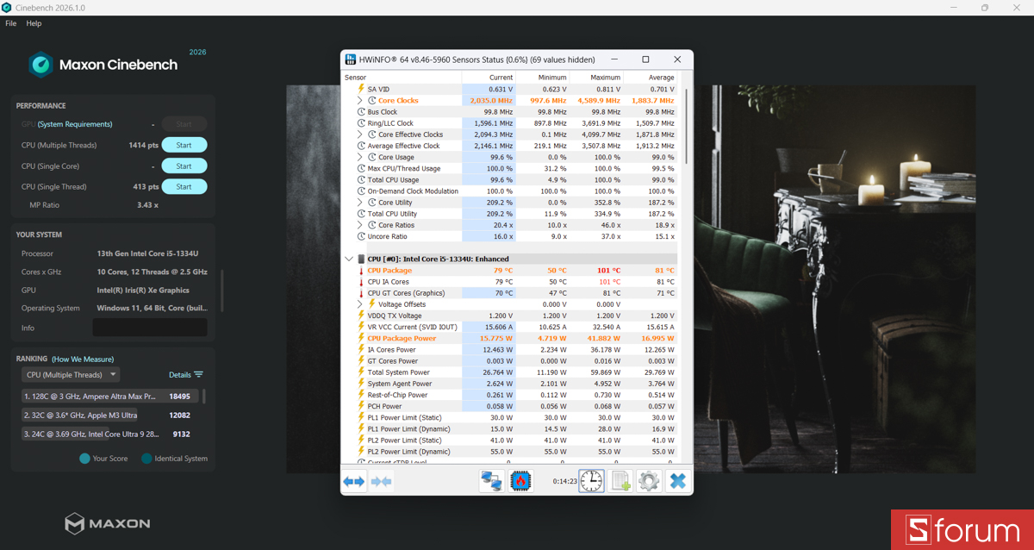Click the HWiNFO sensor list vertical scrollbar
The image size is (1034, 550).
click(686, 126)
